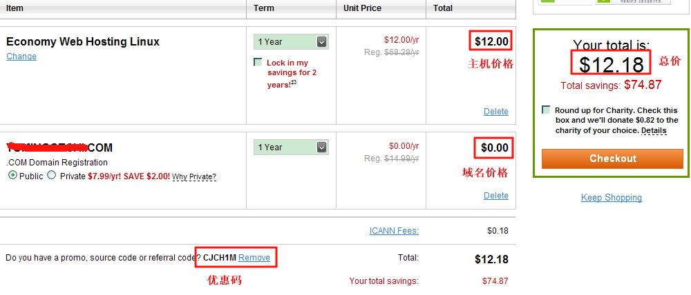The image size is (691, 295).
Task: Select the Public registration radio button
Action: [x=12, y=175]
